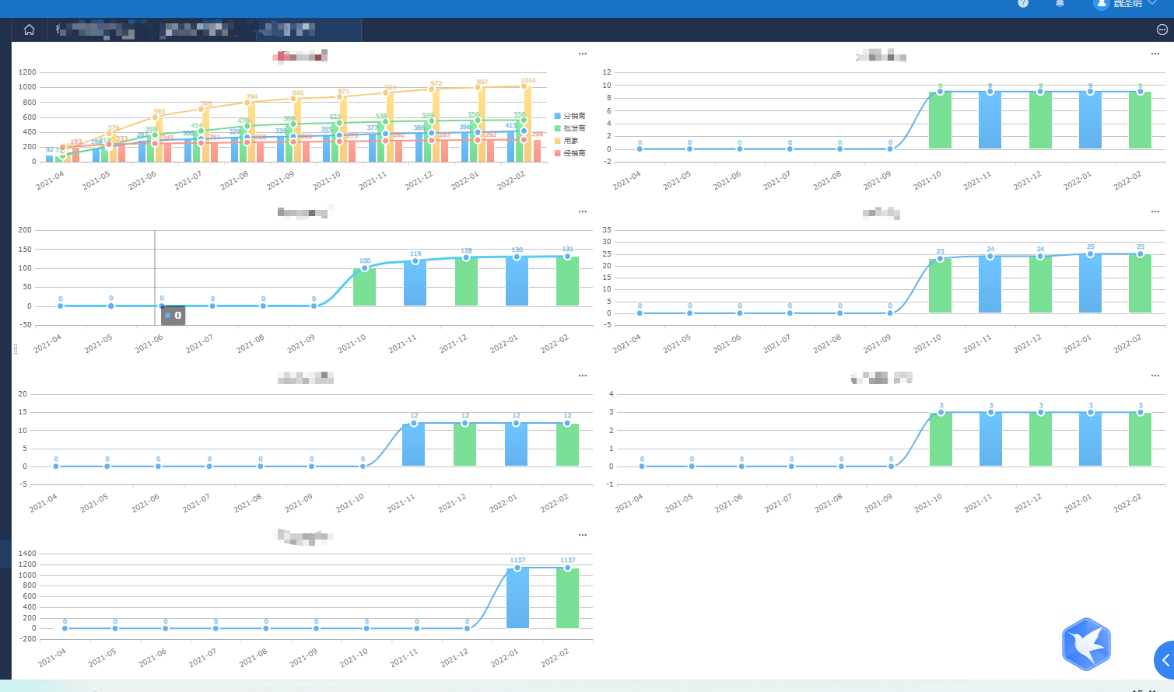Click the red 经销商 legend color square
The height and width of the screenshot is (692, 1174).
(557, 153)
